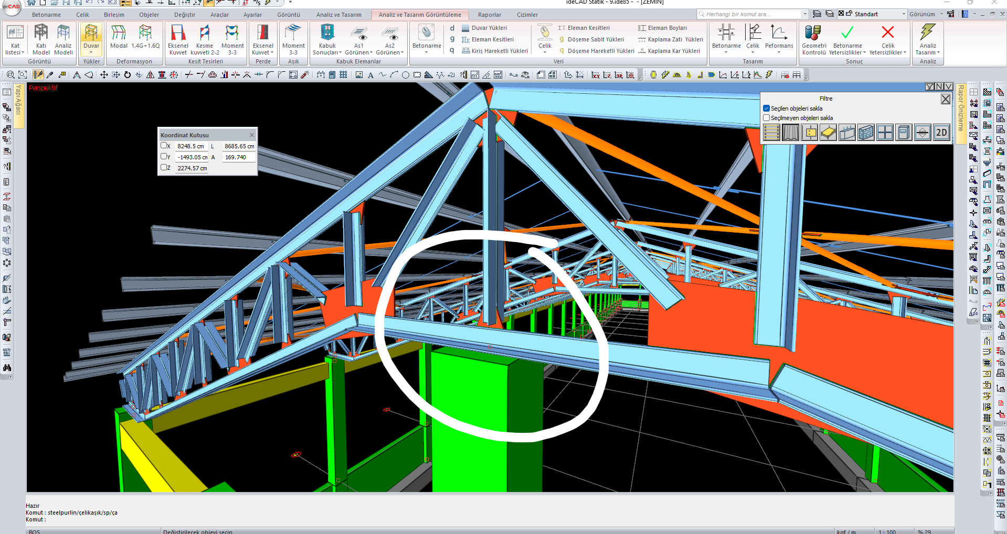Image resolution: width=1007 pixels, height=534 pixels.
Task: Open the Raporlar ribbon tab
Action: coord(489,15)
